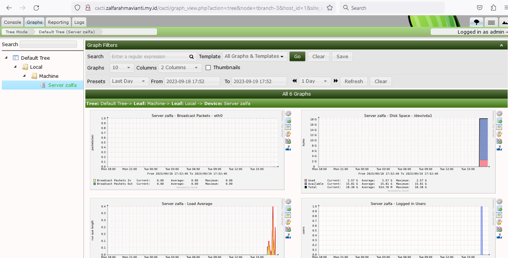Viewport: 508px width, 258px height.
Task: Open graph source properties for Broadcast Packets
Action: point(288,134)
